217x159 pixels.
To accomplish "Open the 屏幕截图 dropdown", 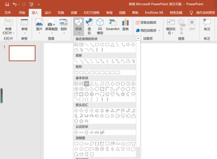I will click(x=51, y=27).
